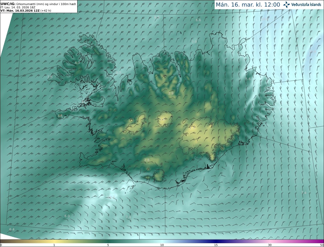The image size is (324, 247).
Task: Click the 5 tick on the color scale
Action: pyautogui.click(x=108, y=245)
